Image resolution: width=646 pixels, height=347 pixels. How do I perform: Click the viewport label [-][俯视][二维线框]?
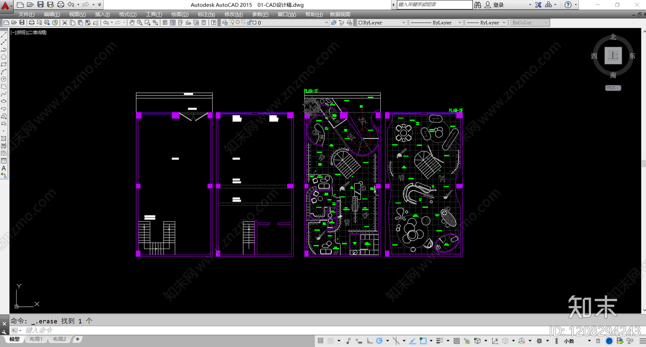coord(28,32)
